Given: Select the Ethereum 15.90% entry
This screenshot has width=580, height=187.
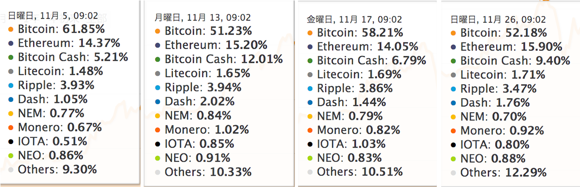Looking at the screenshot, I should pos(511,47).
